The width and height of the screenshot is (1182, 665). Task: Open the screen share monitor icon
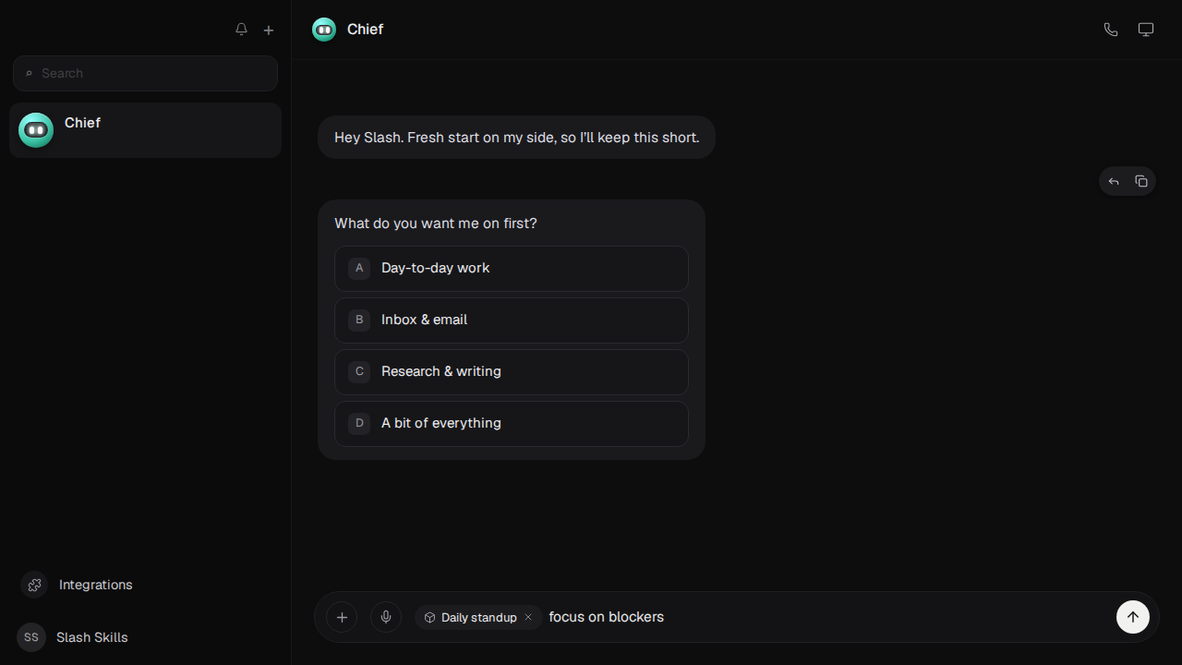click(1146, 30)
